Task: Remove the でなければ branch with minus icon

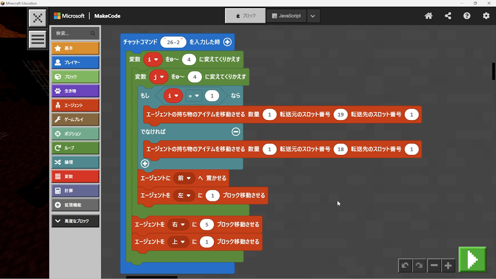Action: click(236, 132)
